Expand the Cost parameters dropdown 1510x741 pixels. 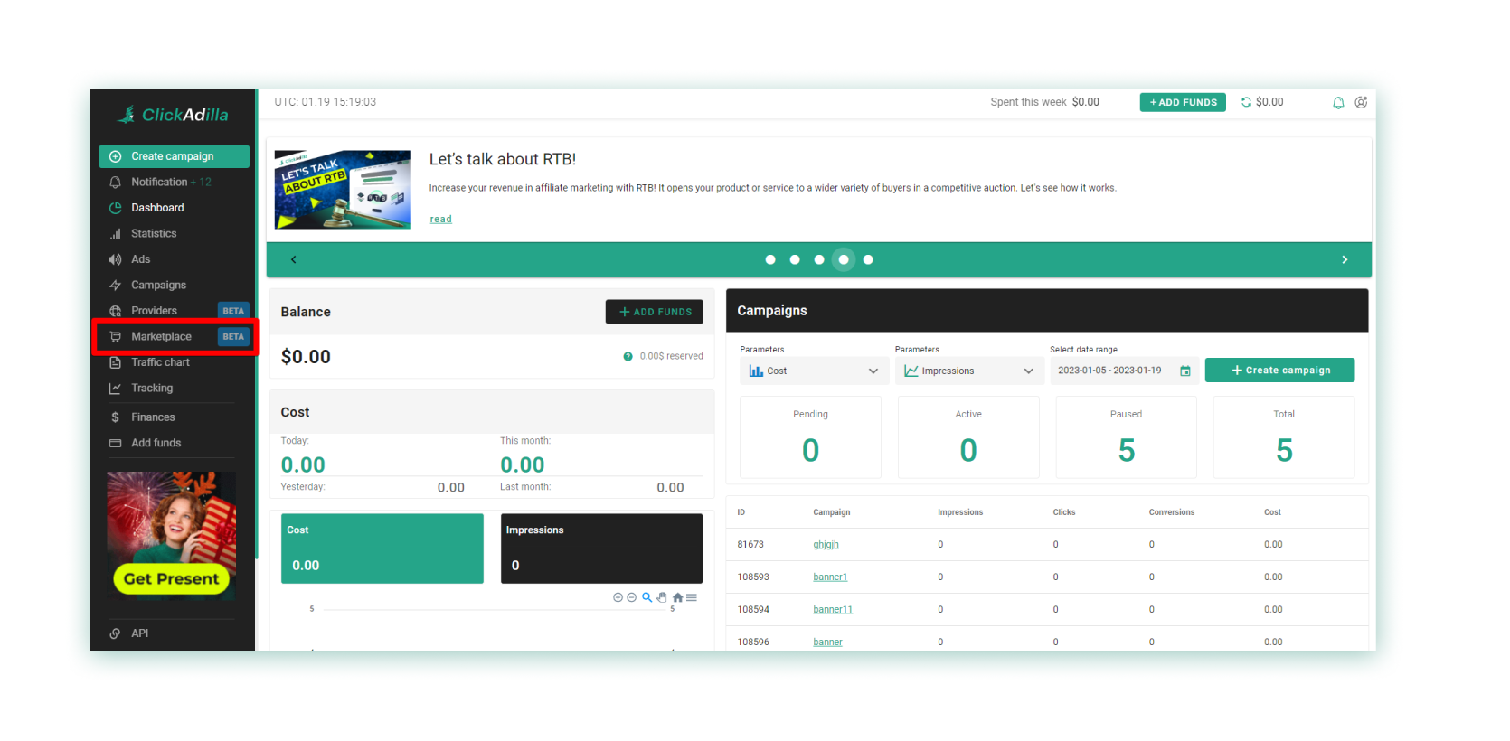click(813, 370)
